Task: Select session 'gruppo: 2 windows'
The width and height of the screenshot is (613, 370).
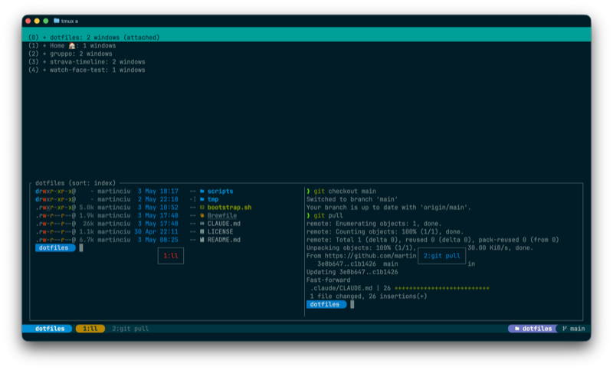Action: tap(70, 54)
